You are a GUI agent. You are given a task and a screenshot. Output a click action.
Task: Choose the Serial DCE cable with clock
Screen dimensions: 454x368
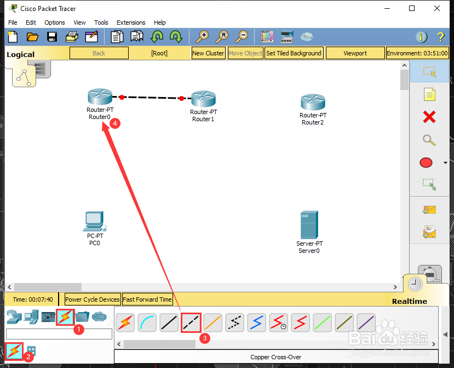coord(279,322)
